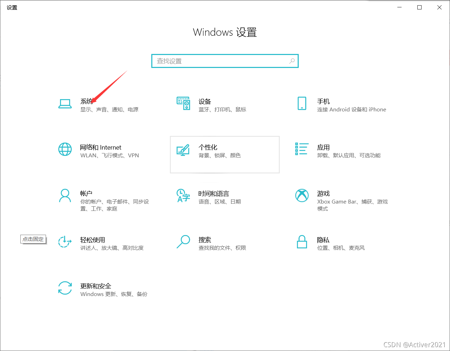Click the Personalization paintbrush icon
The height and width of the screenshot is (351, 450).
point(183,150)
